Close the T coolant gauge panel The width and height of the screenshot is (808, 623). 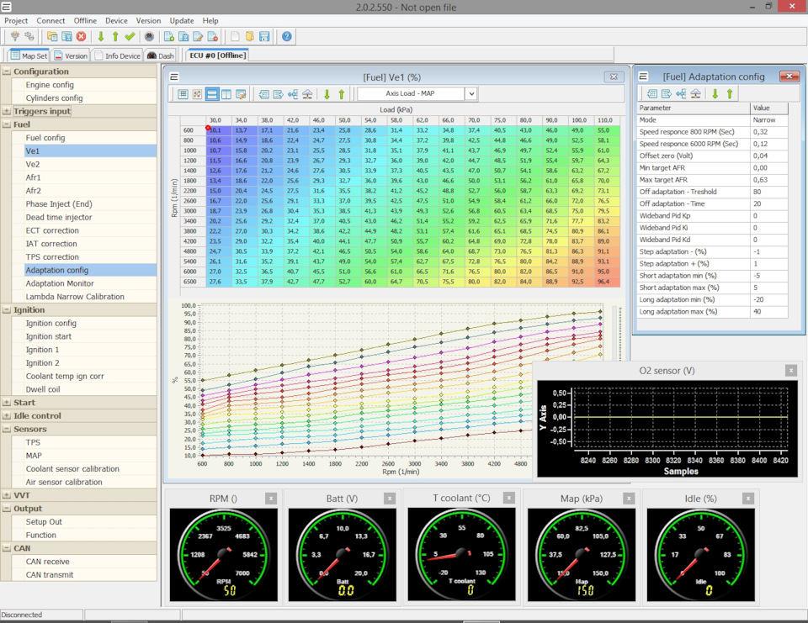(509, 498)
